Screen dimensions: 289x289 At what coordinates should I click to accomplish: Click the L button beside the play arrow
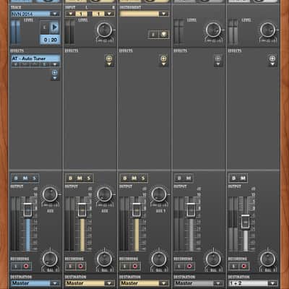click(45, 27)
